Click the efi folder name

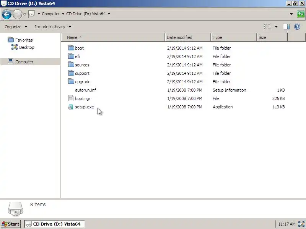[x=77, y=56]
